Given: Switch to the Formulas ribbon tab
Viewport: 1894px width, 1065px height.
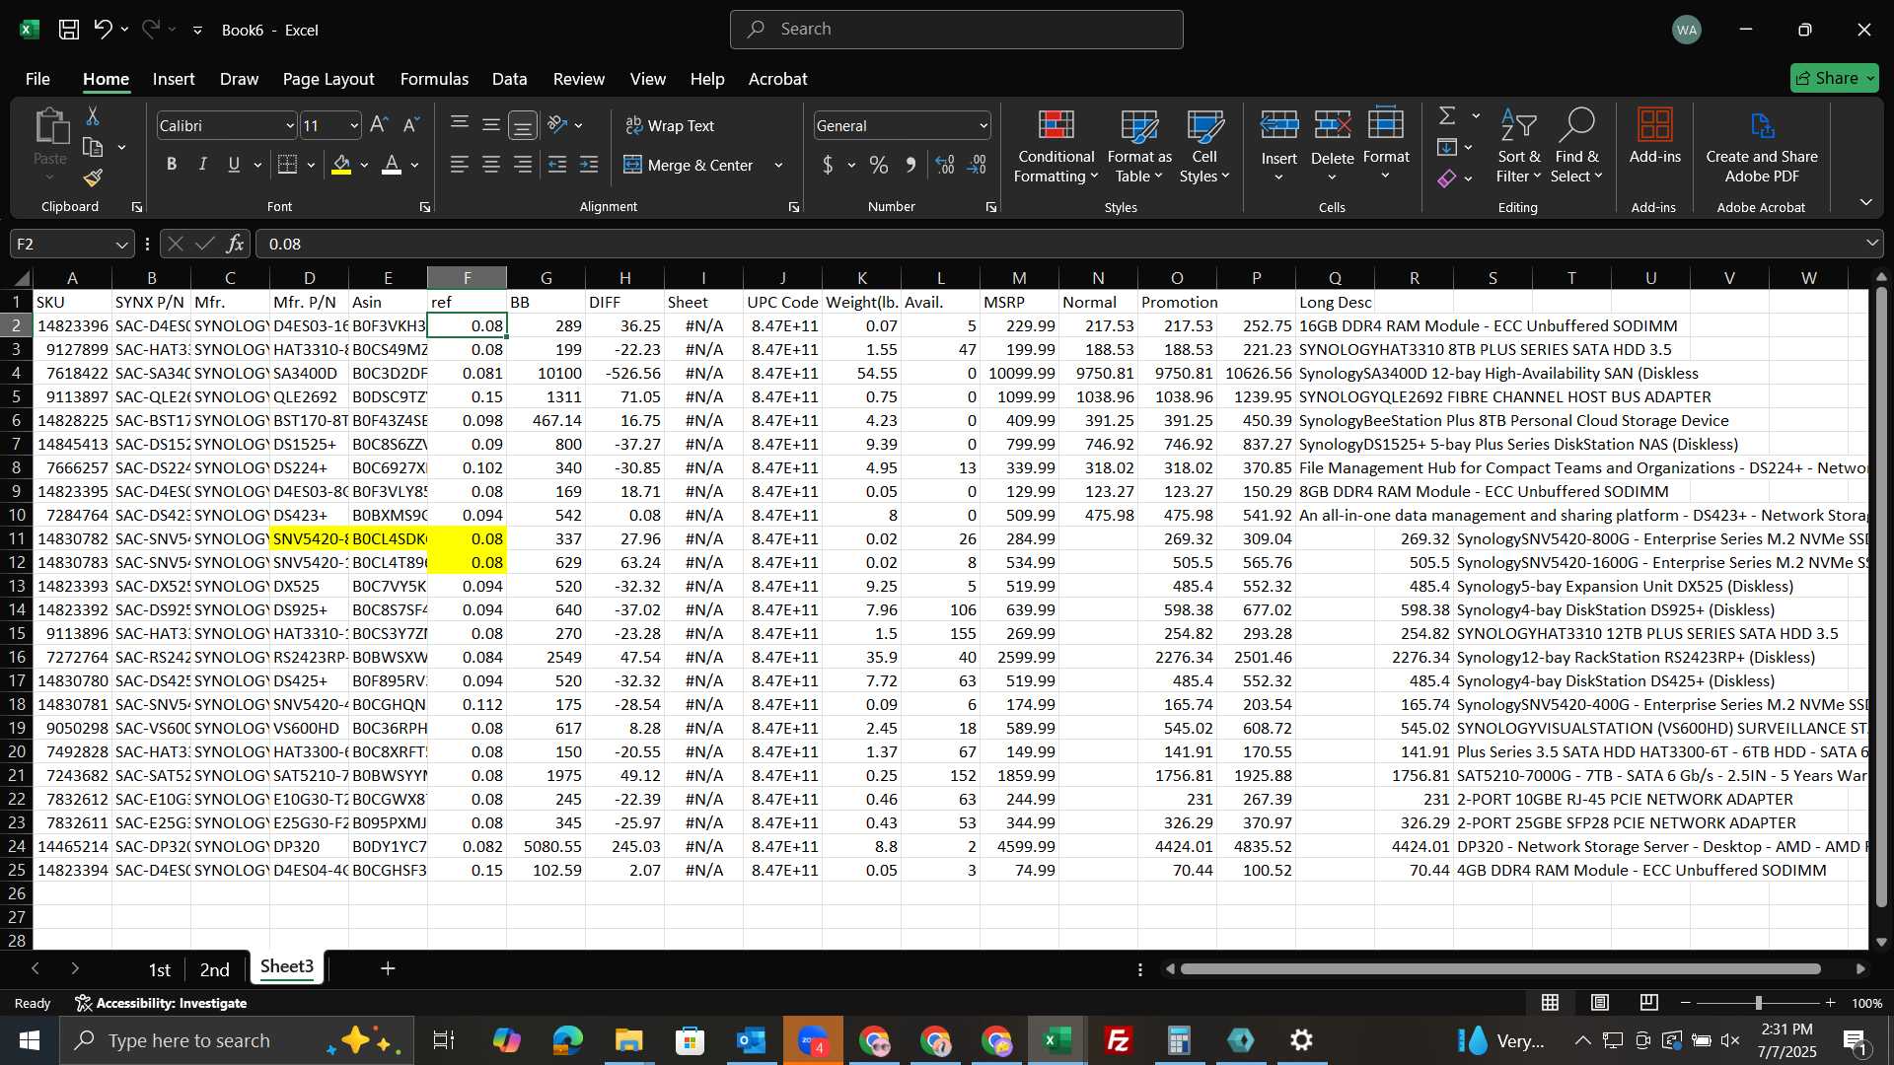Looking at the screenshot, I should [434, 79].
